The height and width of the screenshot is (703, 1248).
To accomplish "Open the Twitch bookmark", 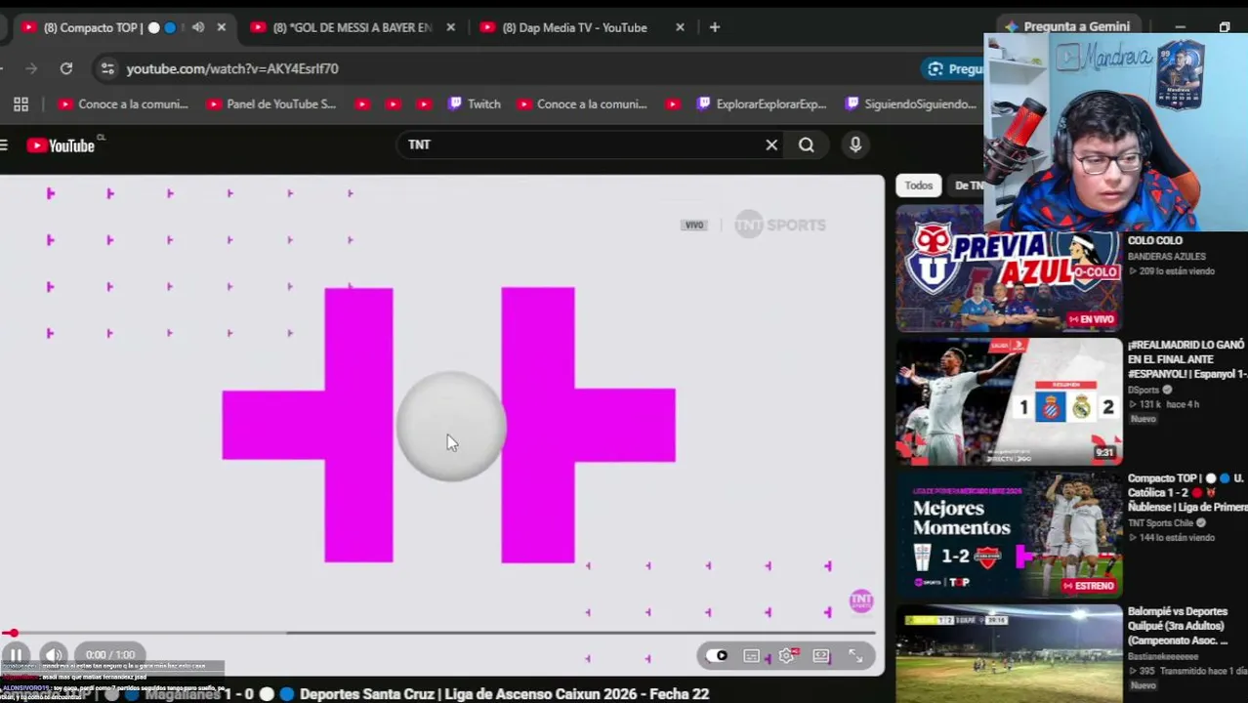I will pyautogui.click(x=475, y=104).
